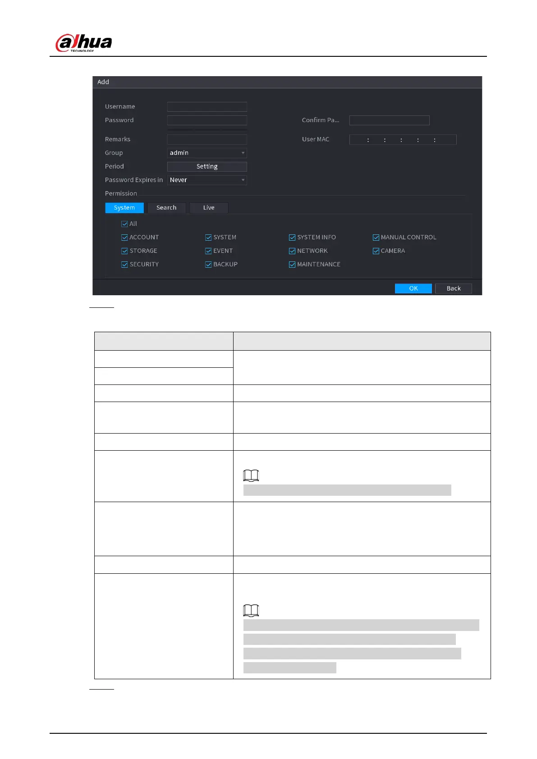Screen dimensions: 537x759
Task: Toggle the STORAGE permission checkbox
Action: (x=124, y=251)
